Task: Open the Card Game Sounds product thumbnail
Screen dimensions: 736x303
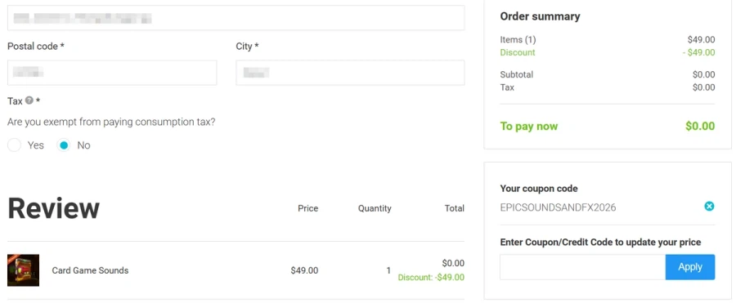Action: point(24,270)
